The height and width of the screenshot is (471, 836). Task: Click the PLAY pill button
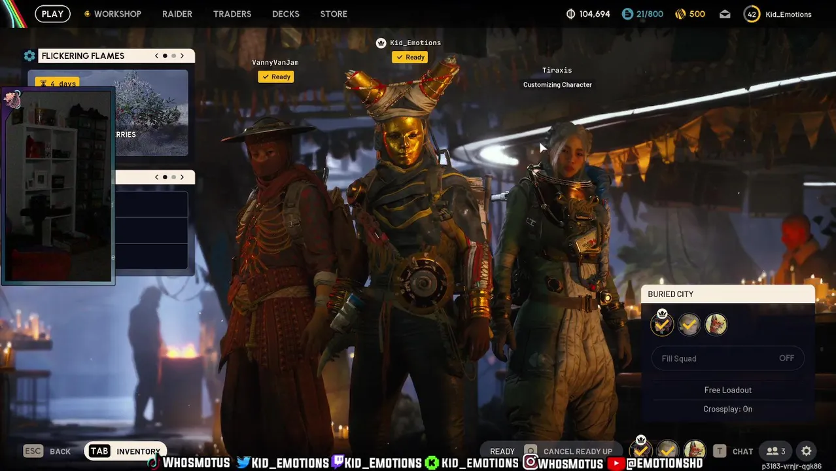52,14
